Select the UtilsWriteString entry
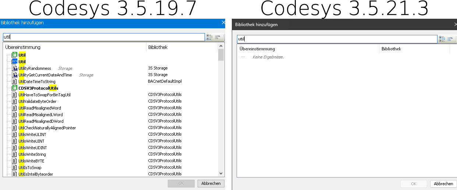 point(32,154)
